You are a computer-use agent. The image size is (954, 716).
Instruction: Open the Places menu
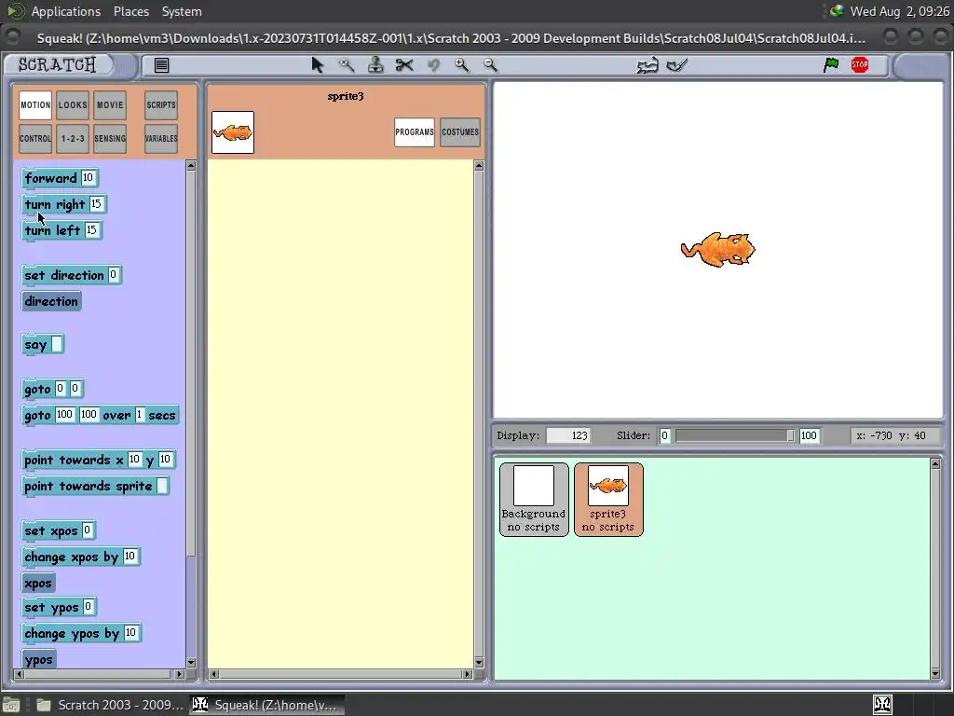point(130,11)
